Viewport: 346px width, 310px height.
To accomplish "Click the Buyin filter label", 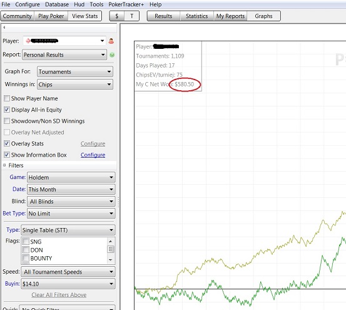I will (x=13, y=283).
